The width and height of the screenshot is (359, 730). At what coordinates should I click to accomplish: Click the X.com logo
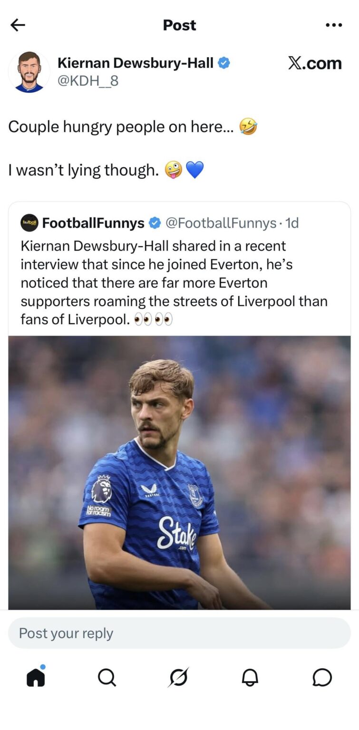point(315,63)
